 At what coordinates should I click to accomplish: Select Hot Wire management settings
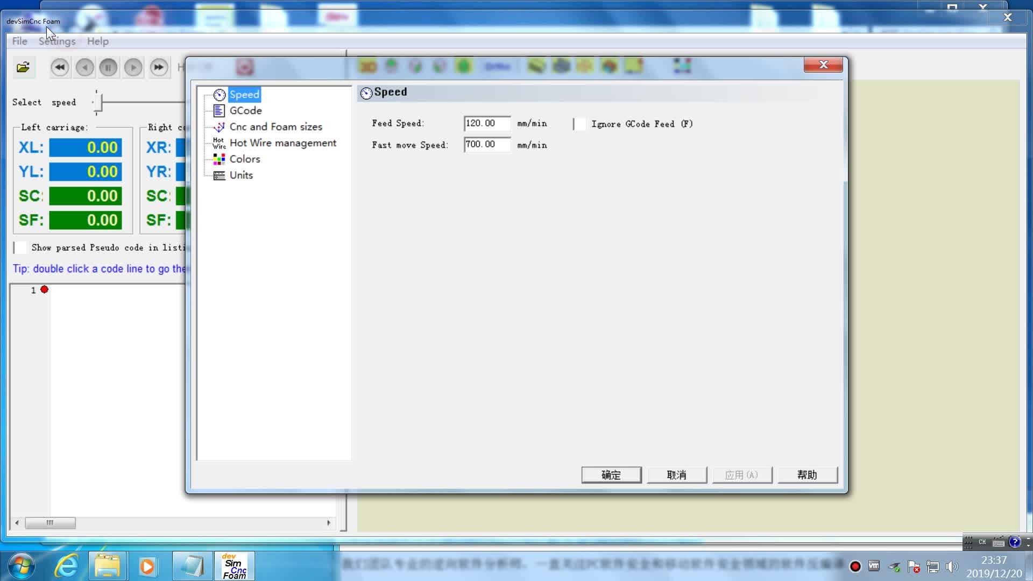(282, 143)
